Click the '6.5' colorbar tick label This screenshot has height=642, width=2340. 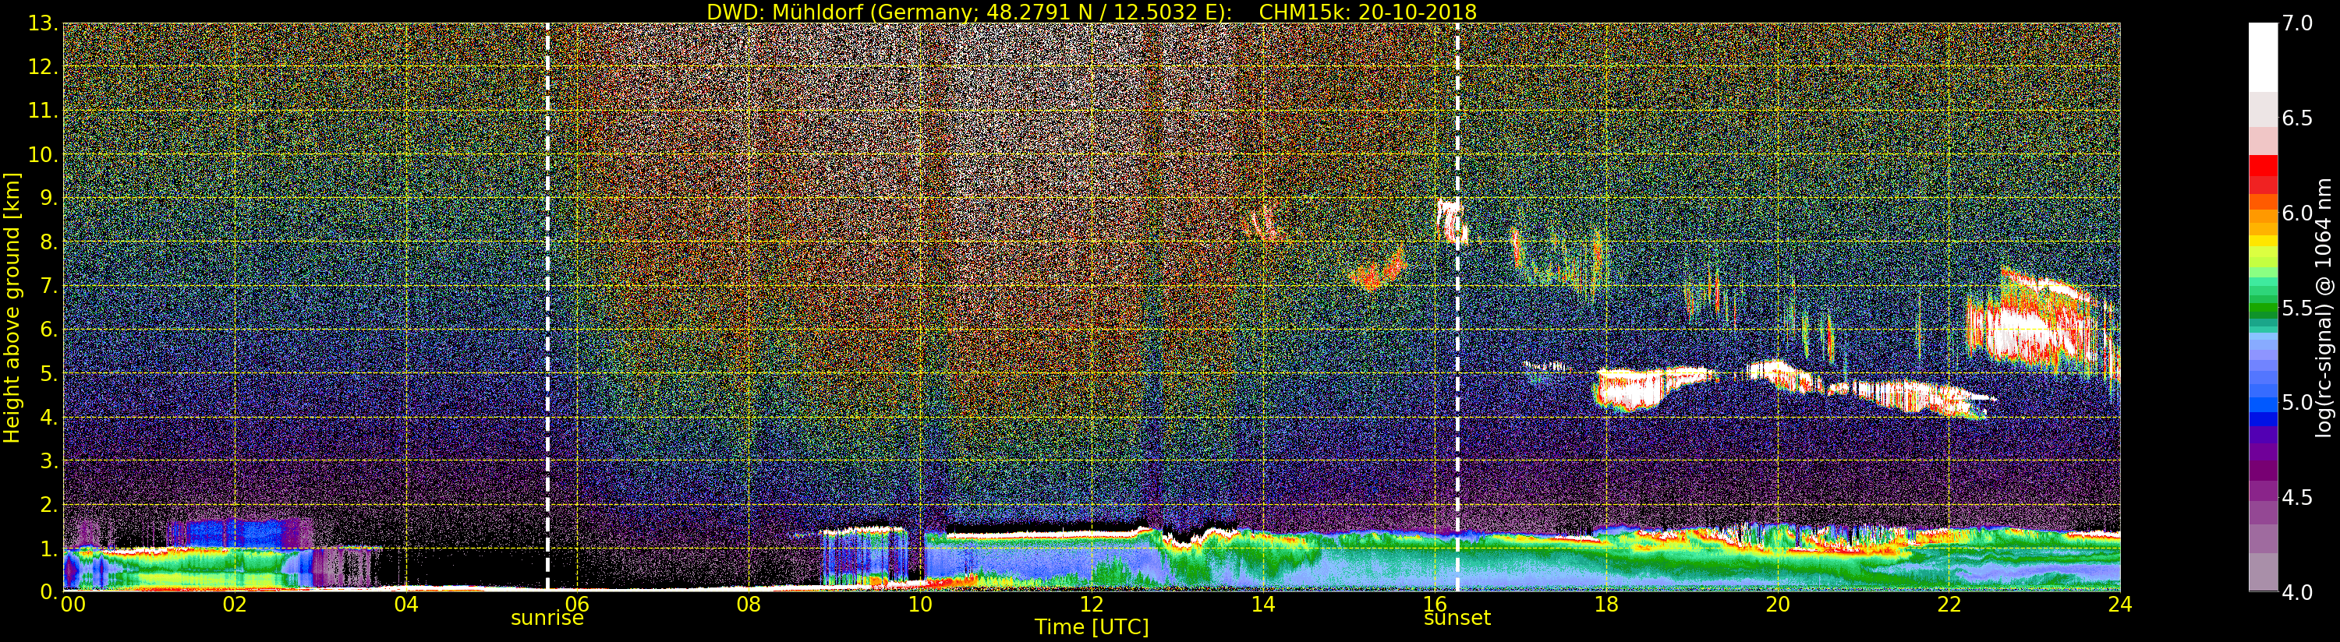point(2297,118)
